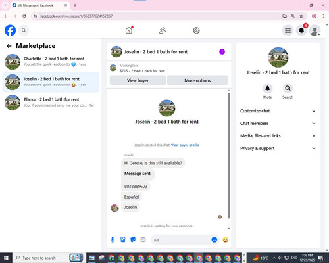
Task: Open the View buyer profile link
Action: coord(185,145)
